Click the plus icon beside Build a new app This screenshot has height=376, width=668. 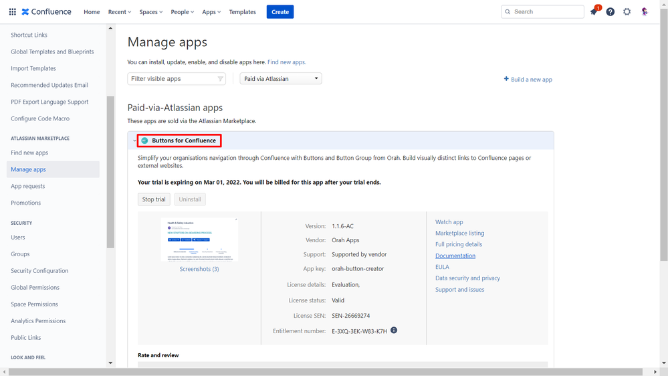pyautogui.click(x=506, y=79)
